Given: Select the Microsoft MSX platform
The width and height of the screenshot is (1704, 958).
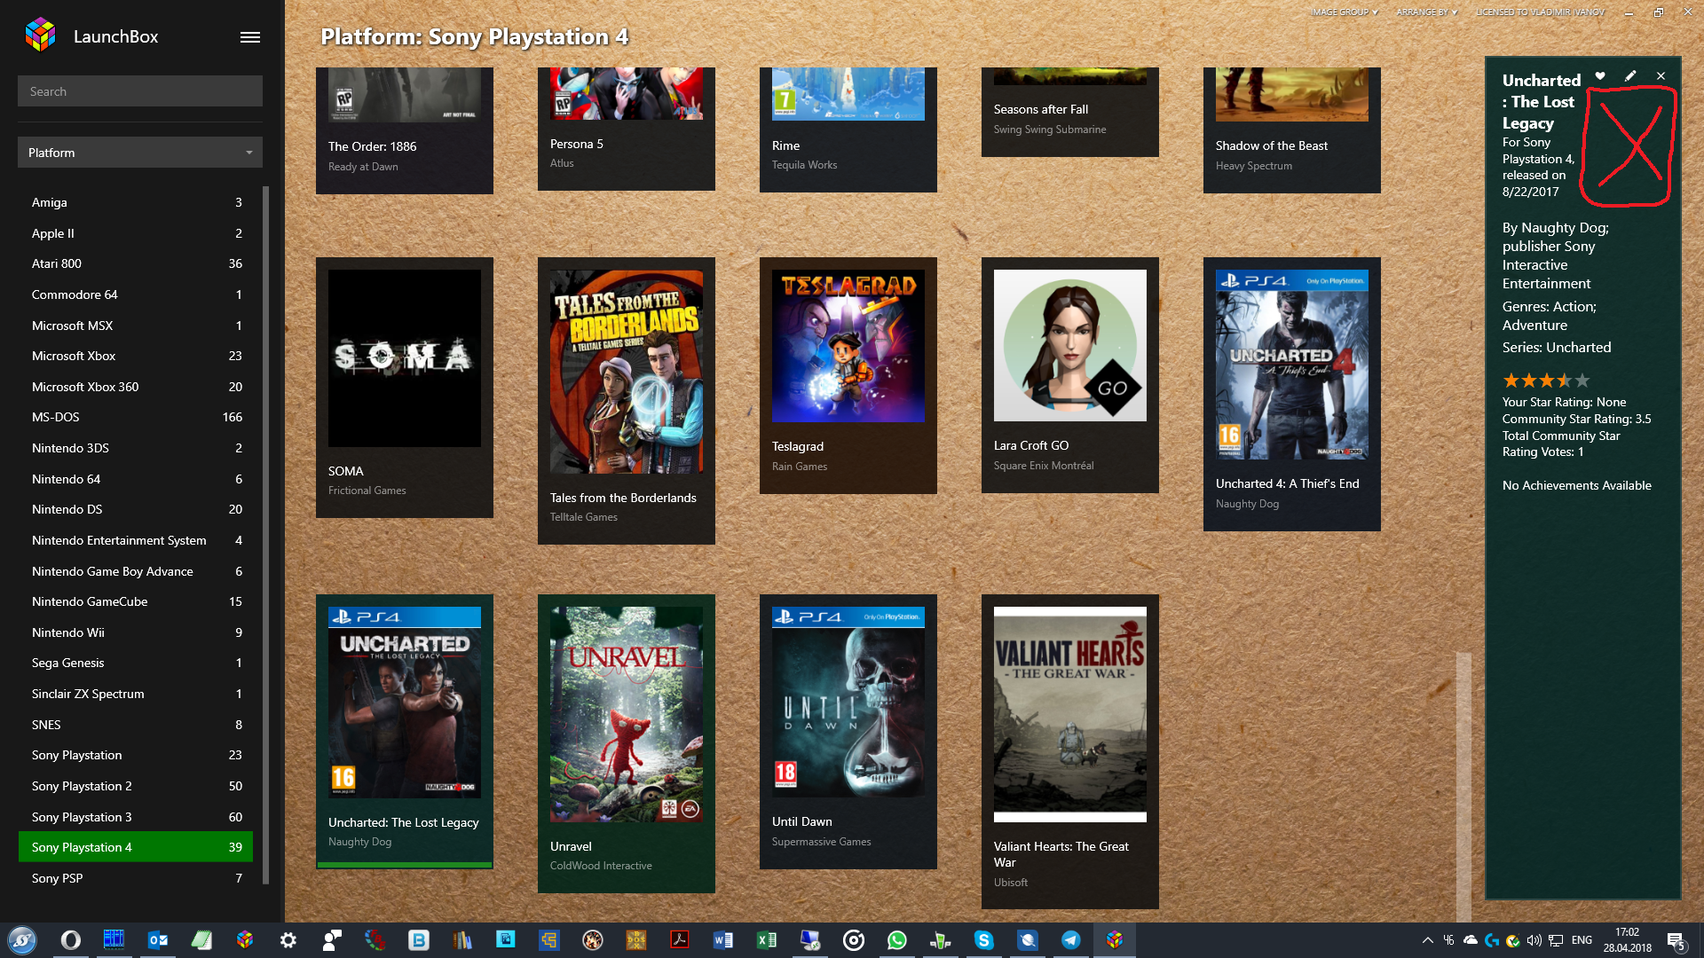Looking at the screenshot, I should (x=136, y=326).
